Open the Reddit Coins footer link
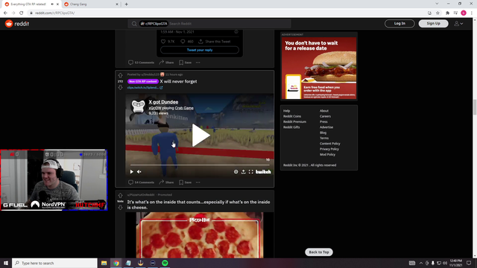 point(292,116)
